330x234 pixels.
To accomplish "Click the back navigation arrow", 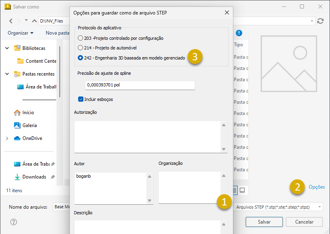I will (11, 21).
